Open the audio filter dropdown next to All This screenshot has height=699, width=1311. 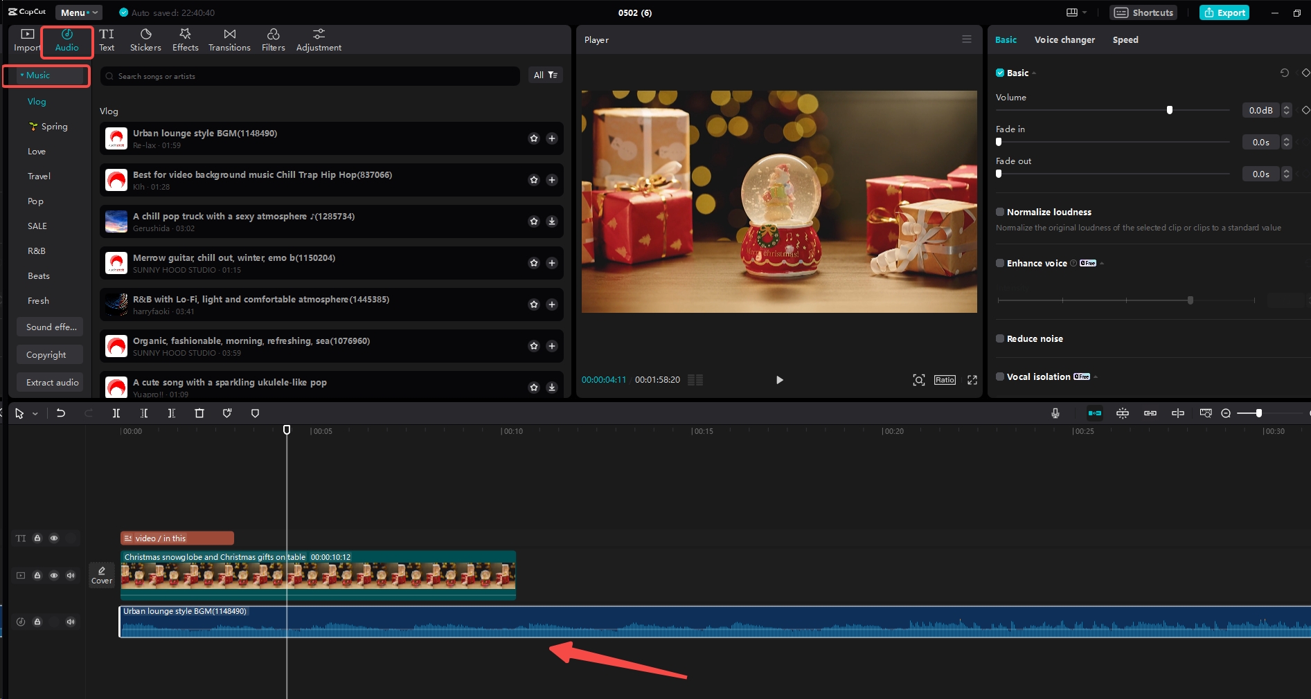pos(552,75)
